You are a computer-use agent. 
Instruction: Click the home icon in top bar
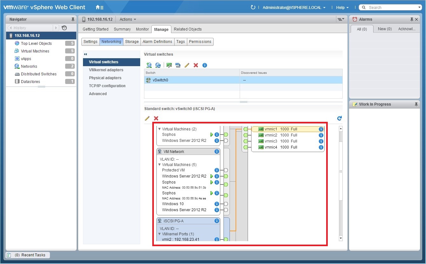coord(98,7)
